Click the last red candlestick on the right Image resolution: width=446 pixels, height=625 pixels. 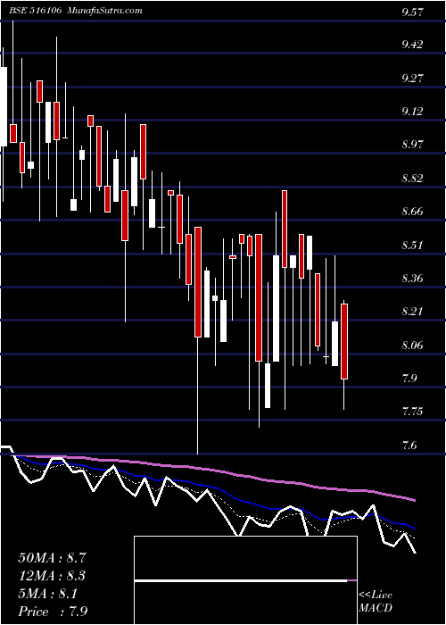click(x=344, y=341)
